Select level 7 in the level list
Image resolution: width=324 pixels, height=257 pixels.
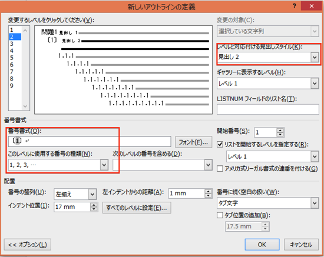tap(15, 72)
